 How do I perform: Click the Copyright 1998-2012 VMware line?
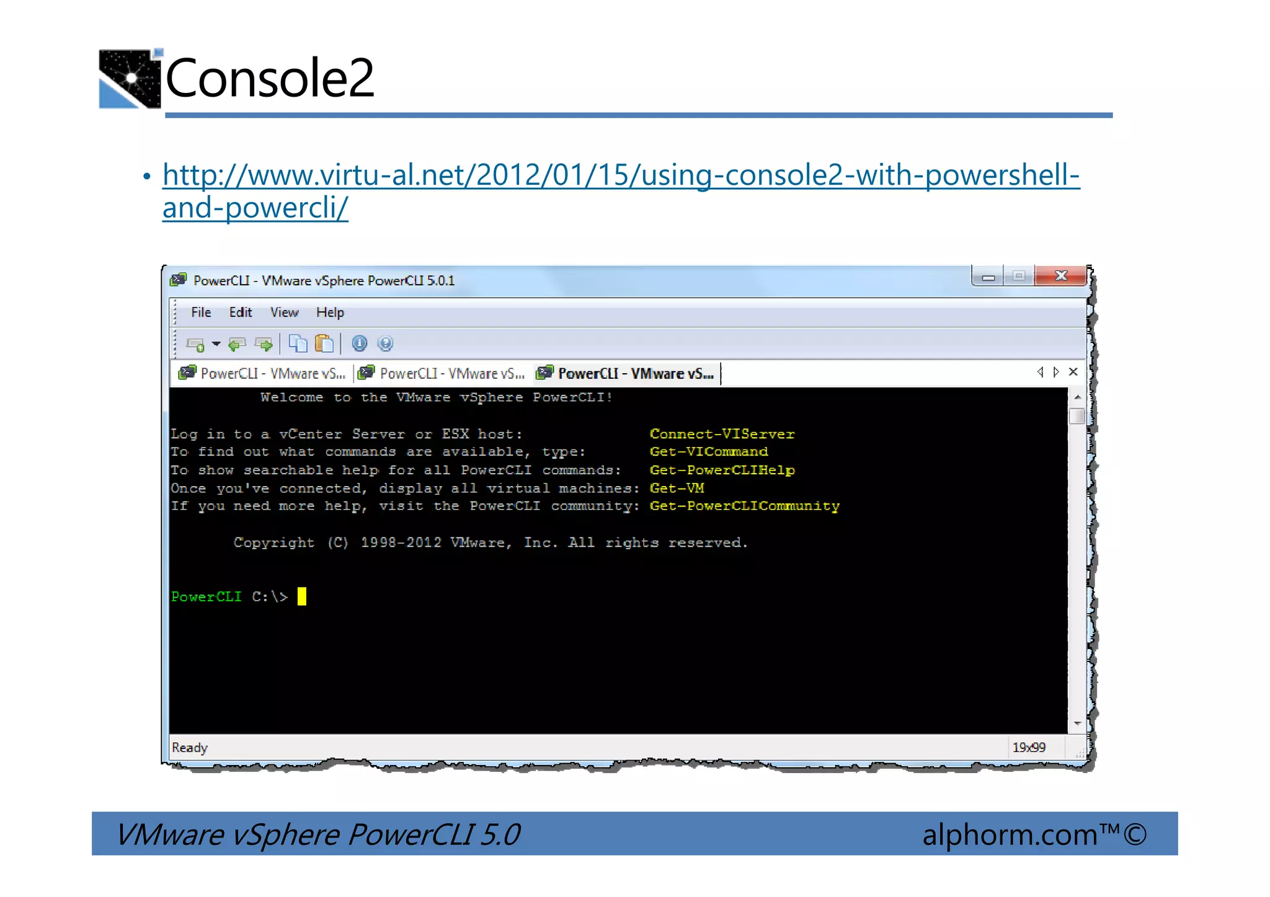tap(491, 543)
